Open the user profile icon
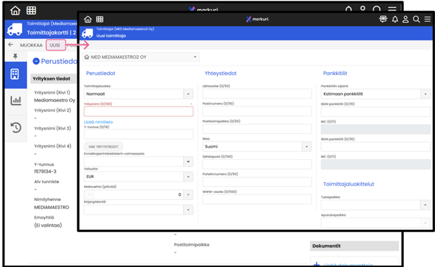Image resolution: width=435 pixels, height=267 pixels. (x=406, y=19)
